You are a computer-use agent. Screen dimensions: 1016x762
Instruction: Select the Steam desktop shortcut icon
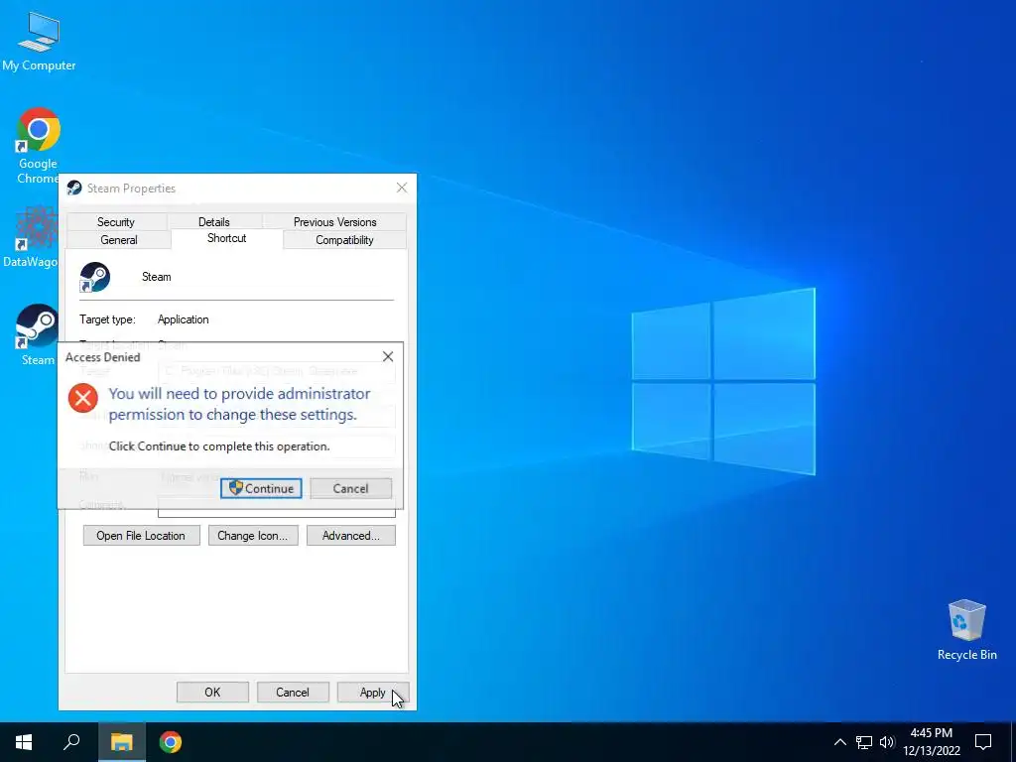pos(37,335)
